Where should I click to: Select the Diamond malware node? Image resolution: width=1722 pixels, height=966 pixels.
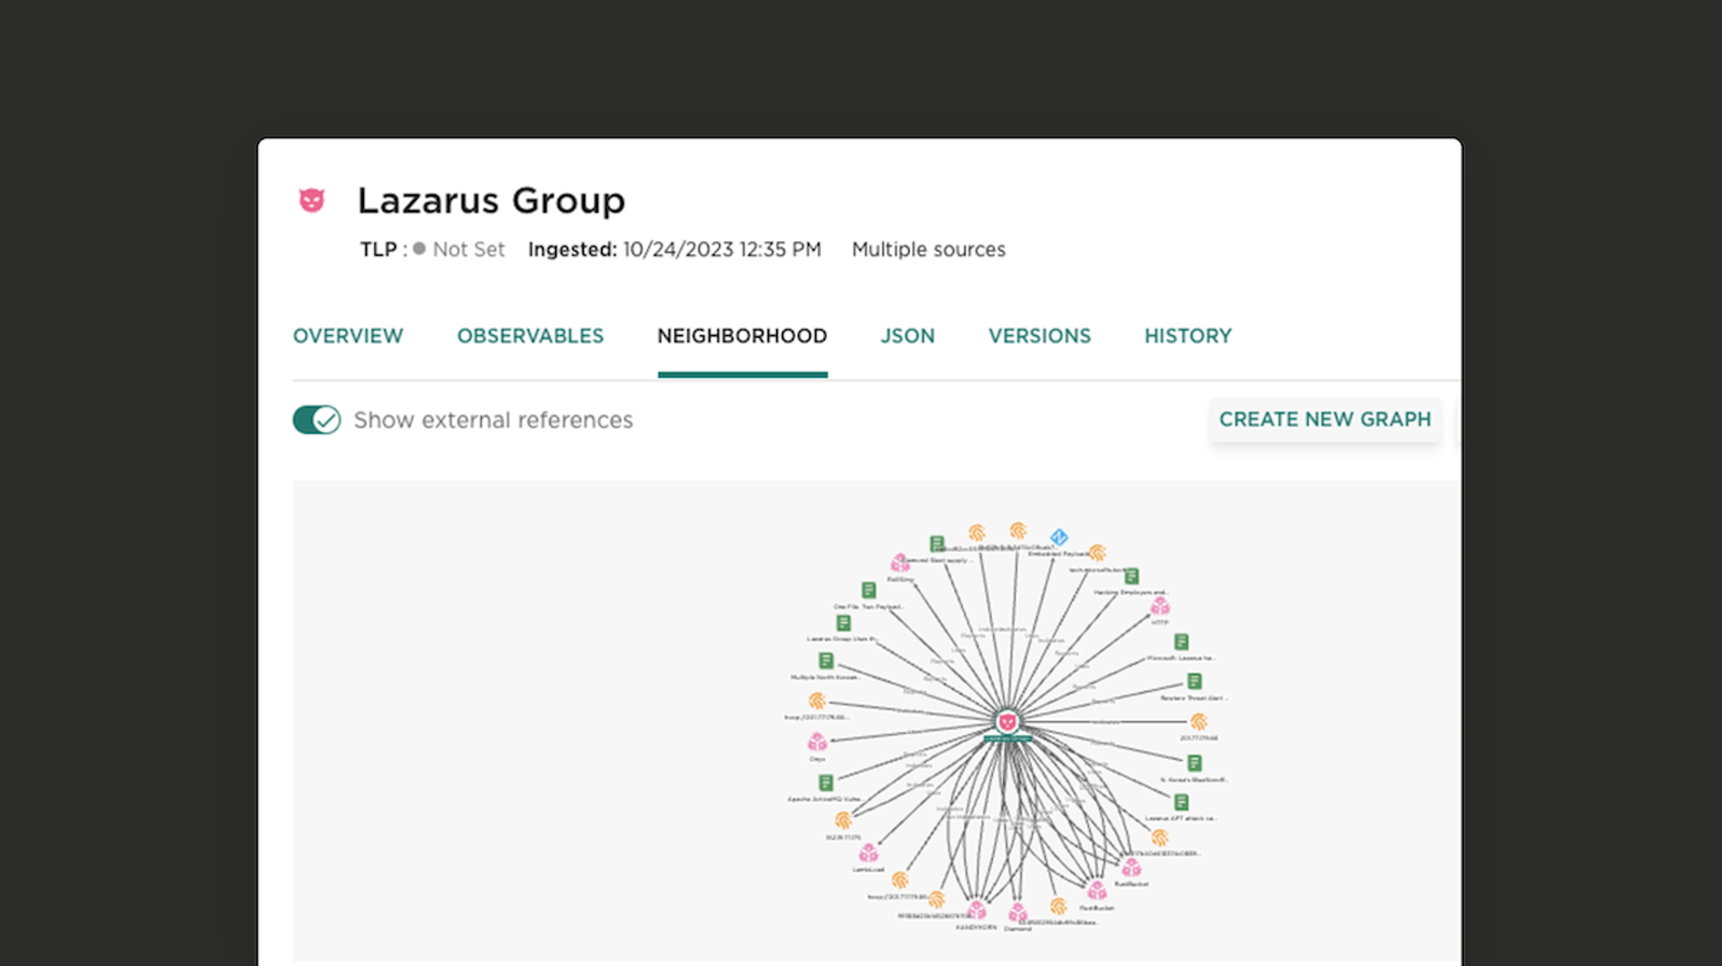pos(1017,912)
